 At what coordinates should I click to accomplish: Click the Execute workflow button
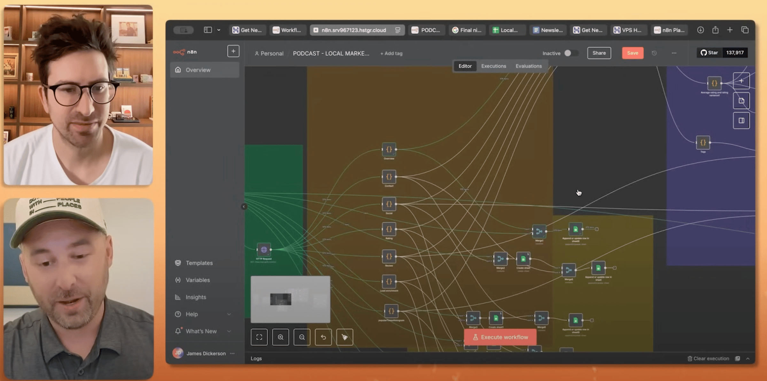click(500, 337)
